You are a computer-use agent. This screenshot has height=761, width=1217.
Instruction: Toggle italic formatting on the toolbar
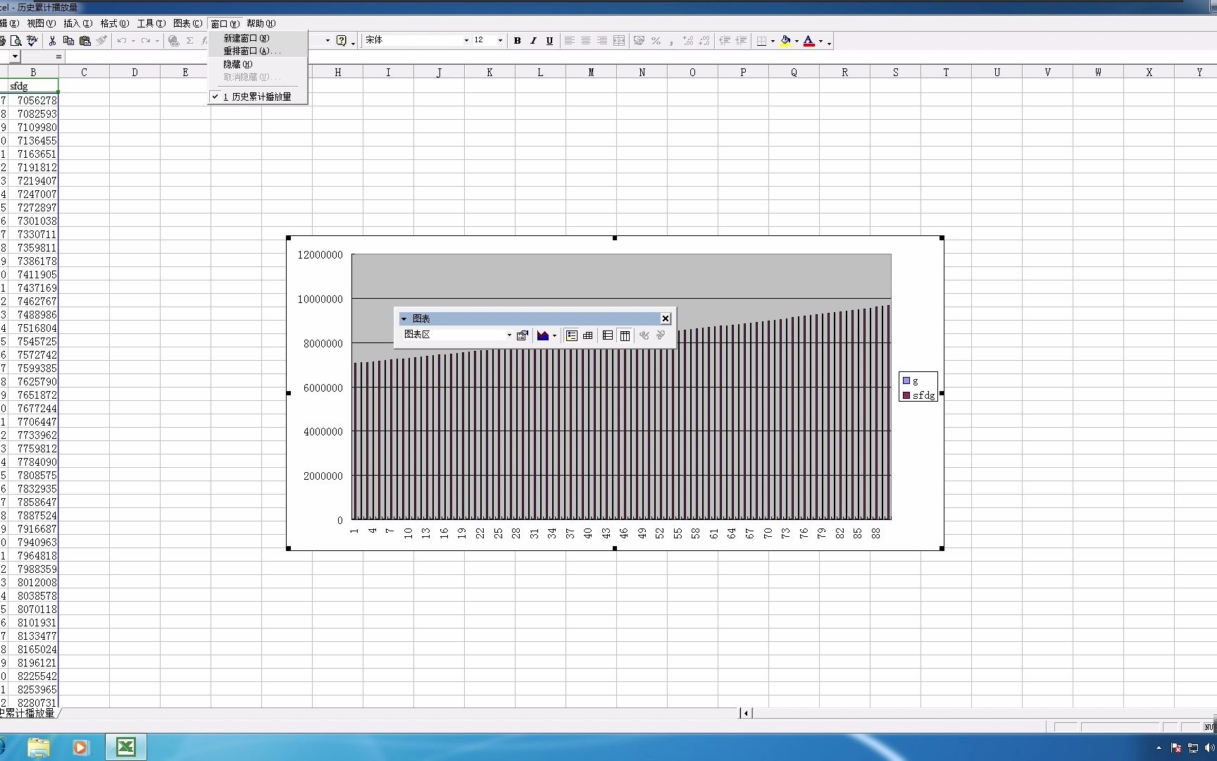(x=533, y=41)
